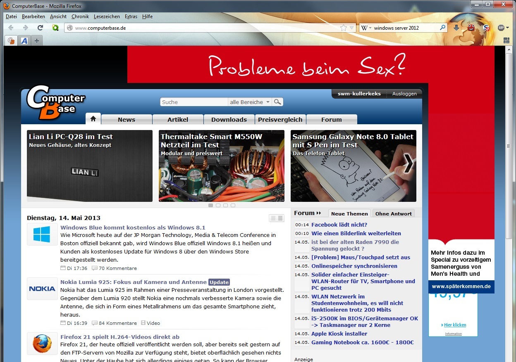Click the NoScript S addon icon

tap(486, 28)
